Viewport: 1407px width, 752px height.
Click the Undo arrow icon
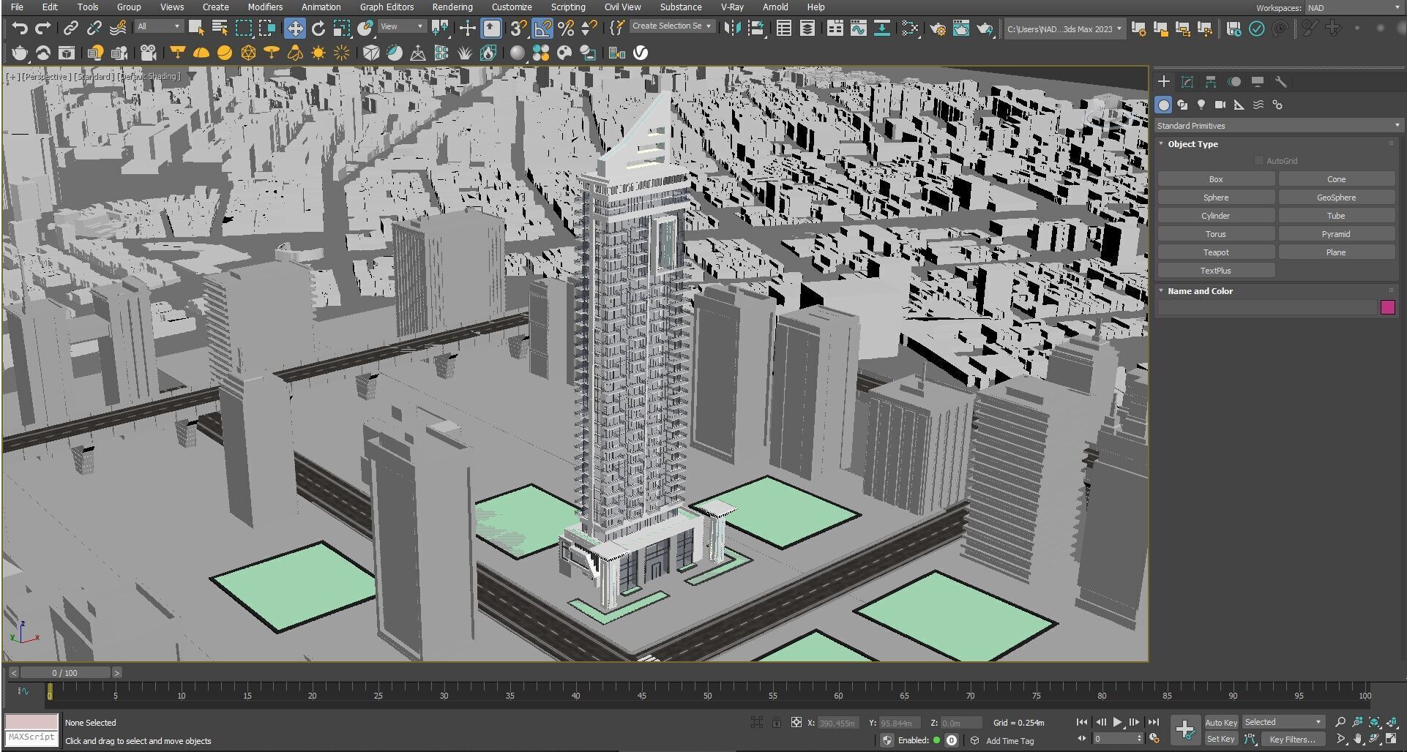pyautogui.click(x=20, y=29)
